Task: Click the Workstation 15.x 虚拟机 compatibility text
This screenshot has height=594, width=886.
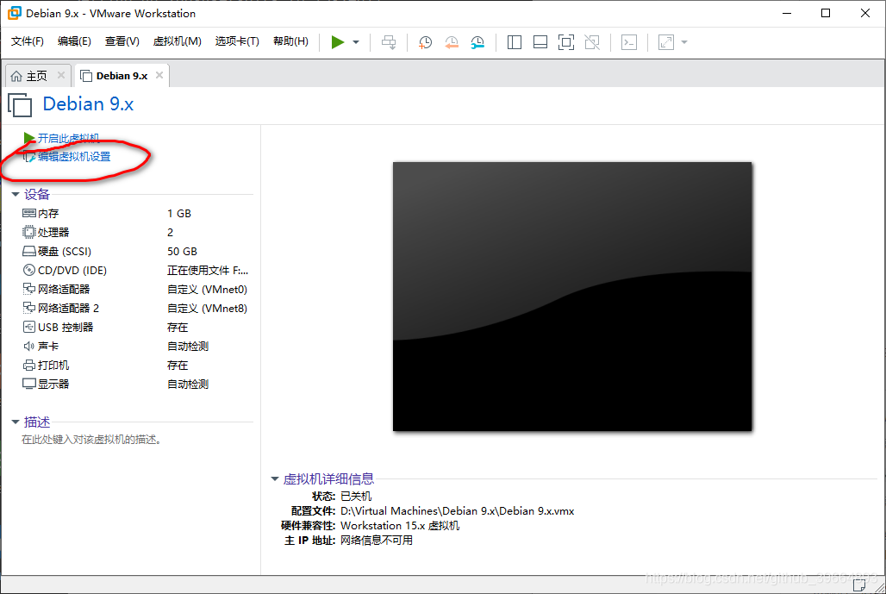Action: [400, 526]
